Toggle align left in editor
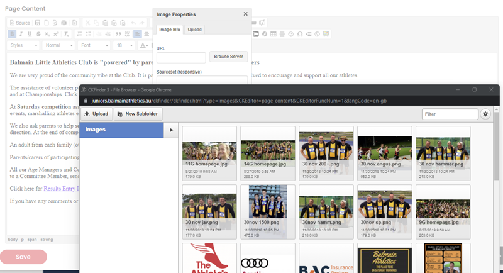503x273 pixels. click(x=137, y=34)
